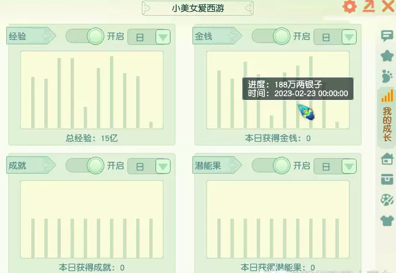
Task: Click the 成就 panel header label
Action: [31, 165]
